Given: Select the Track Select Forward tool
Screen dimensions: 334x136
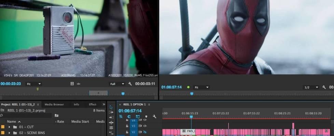Looking at the screenshot, I should [x=111, y=112].
